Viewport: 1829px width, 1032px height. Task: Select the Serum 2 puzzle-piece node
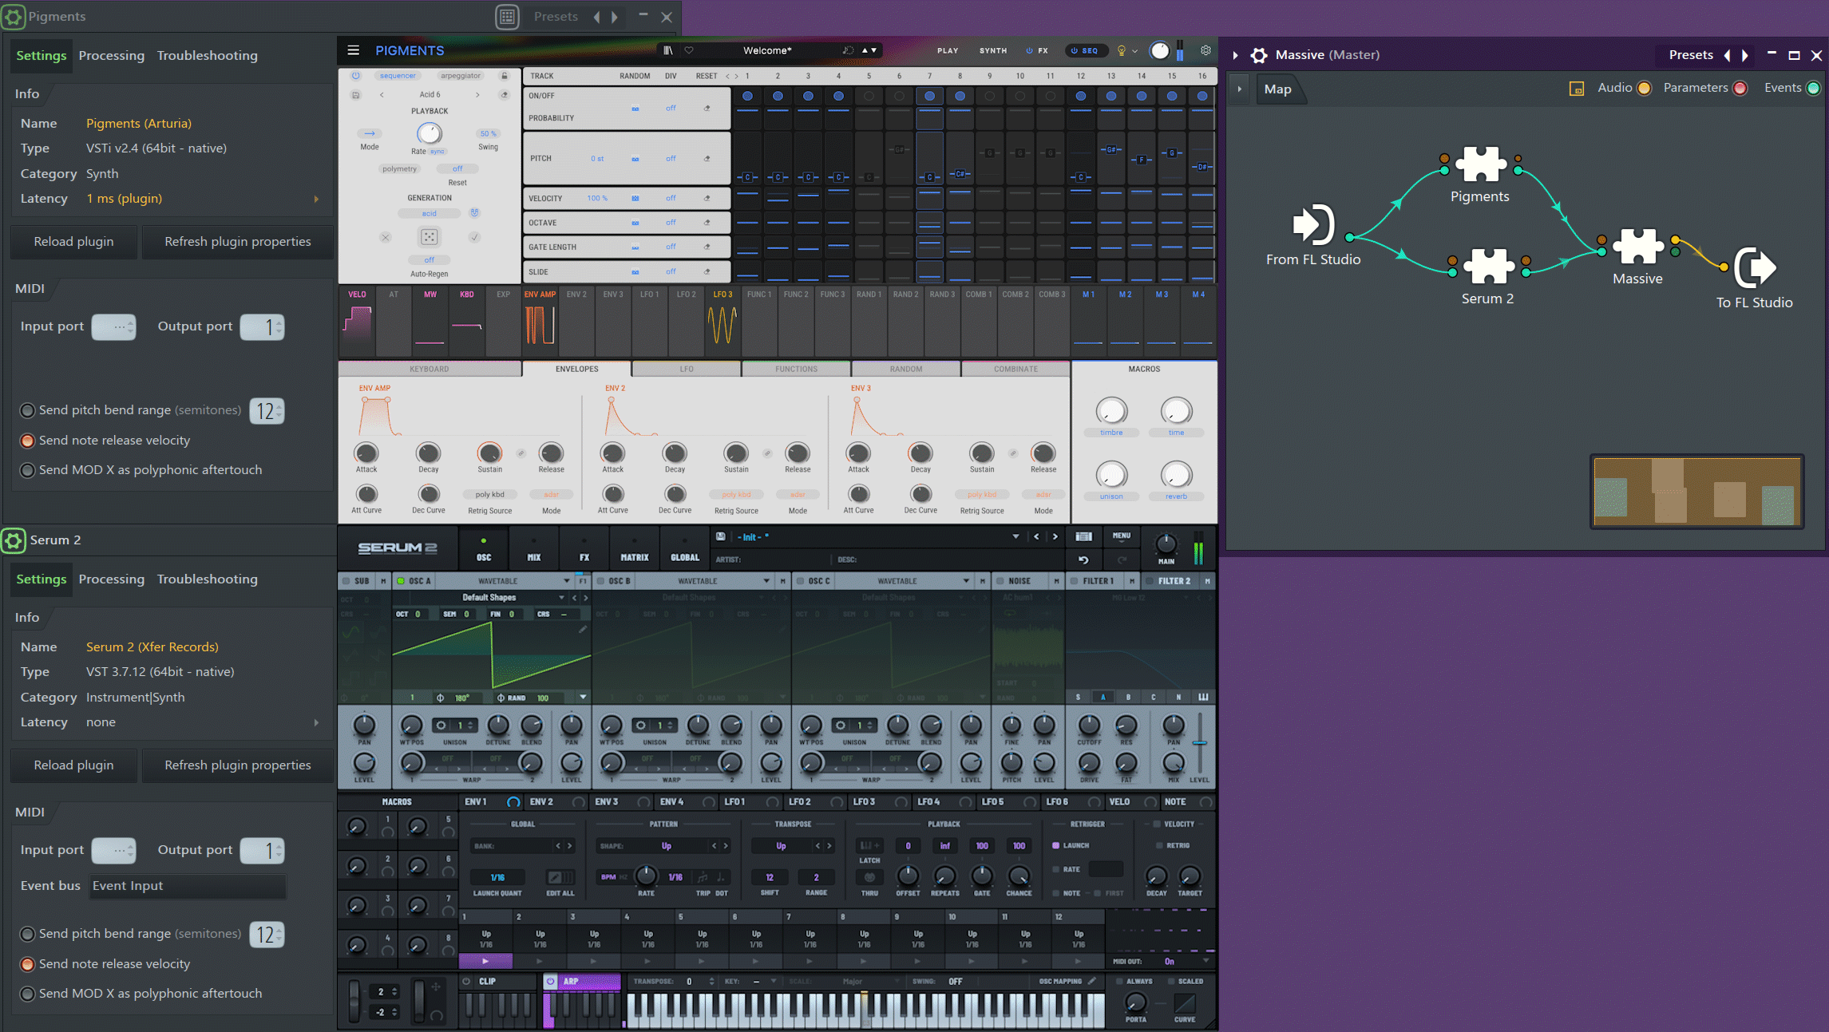(x=1488, y=267)
